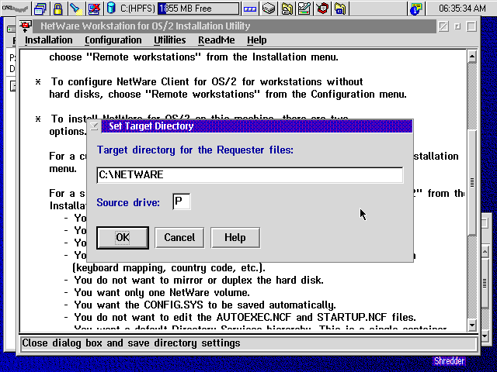This screenshot has width=497, height=372.
Task: Open the Configuration menu
Action: tap(113, 40)
